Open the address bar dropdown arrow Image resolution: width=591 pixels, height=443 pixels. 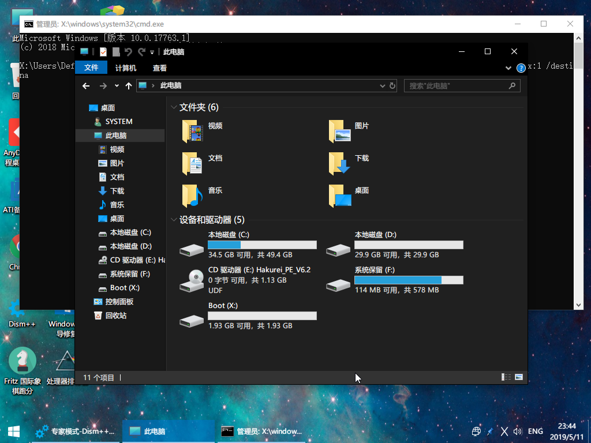[x=382, y=85]
